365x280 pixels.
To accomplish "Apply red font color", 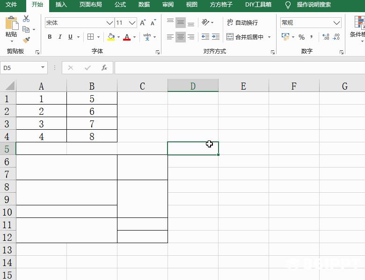I will (127, 37).
